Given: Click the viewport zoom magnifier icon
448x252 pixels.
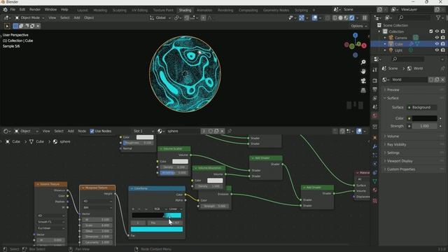Looking at the screenshot, I should click(x=363, y=62).
